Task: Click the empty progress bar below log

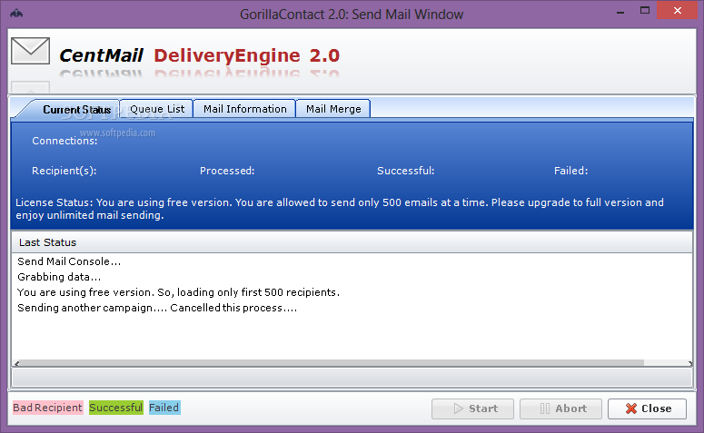Action: tap(352, 378)
